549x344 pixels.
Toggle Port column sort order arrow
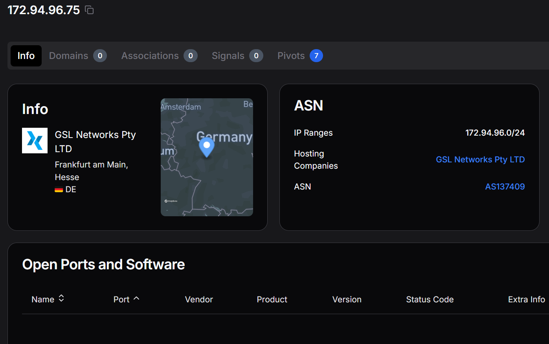pos(136,298)
